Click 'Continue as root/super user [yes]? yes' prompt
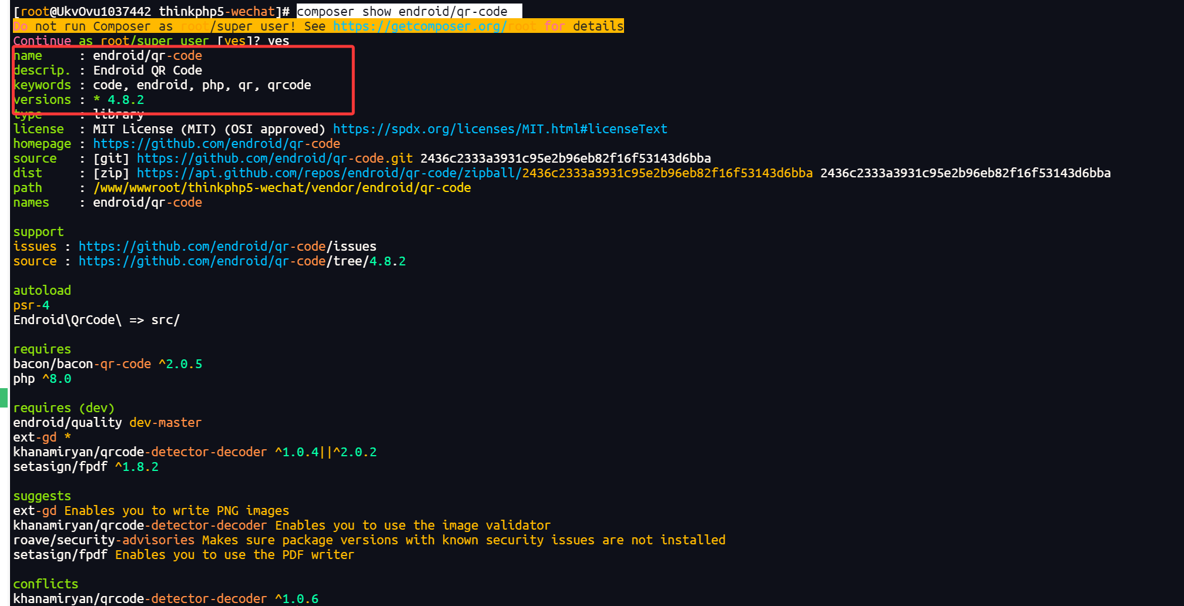 151,41
